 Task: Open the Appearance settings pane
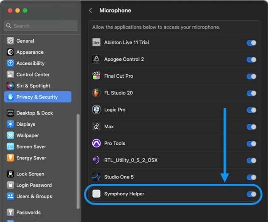(x=38, y=52)
